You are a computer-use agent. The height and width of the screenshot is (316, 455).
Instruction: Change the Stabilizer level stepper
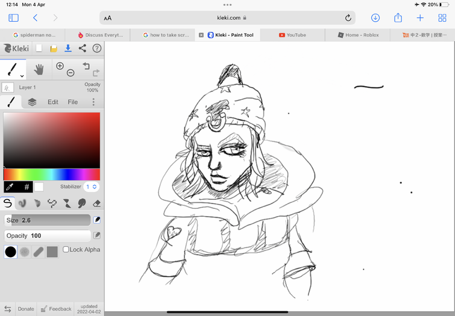click(x=91, y=187)
